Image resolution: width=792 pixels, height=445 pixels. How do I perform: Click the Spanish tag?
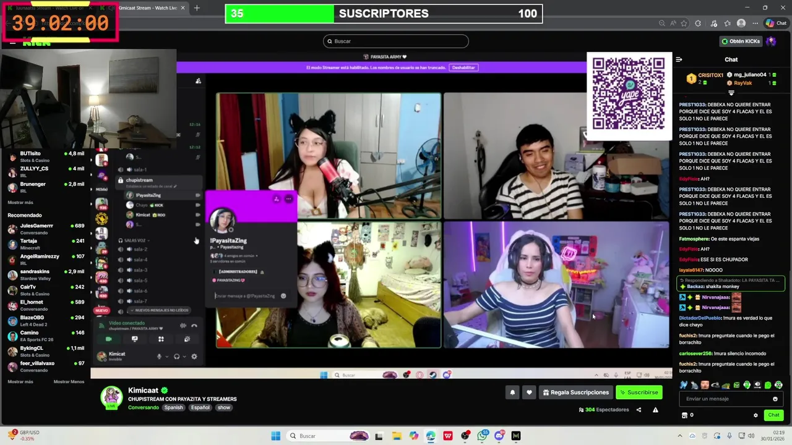173,407
